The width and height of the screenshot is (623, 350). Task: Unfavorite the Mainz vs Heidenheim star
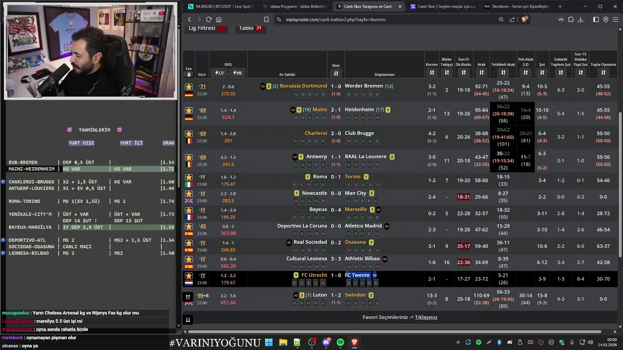click(x=189, y=110)
